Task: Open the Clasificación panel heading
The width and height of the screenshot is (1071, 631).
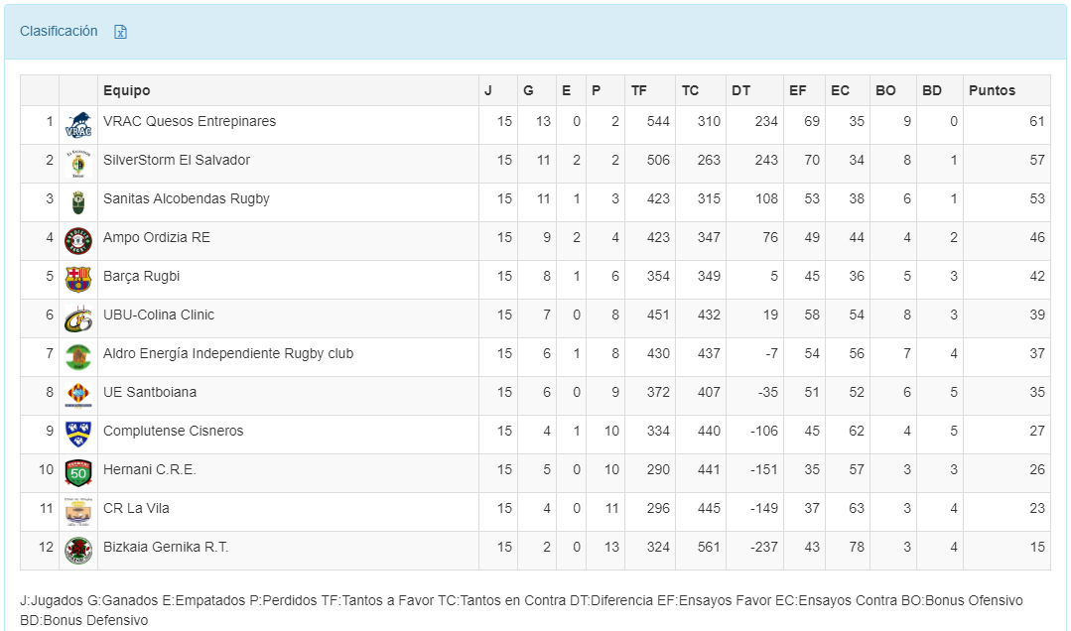Action: (59, 31)
